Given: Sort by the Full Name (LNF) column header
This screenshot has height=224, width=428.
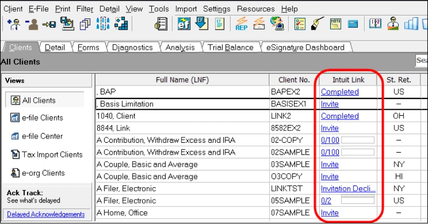Looking at the screenshot, I should point(182,80).
